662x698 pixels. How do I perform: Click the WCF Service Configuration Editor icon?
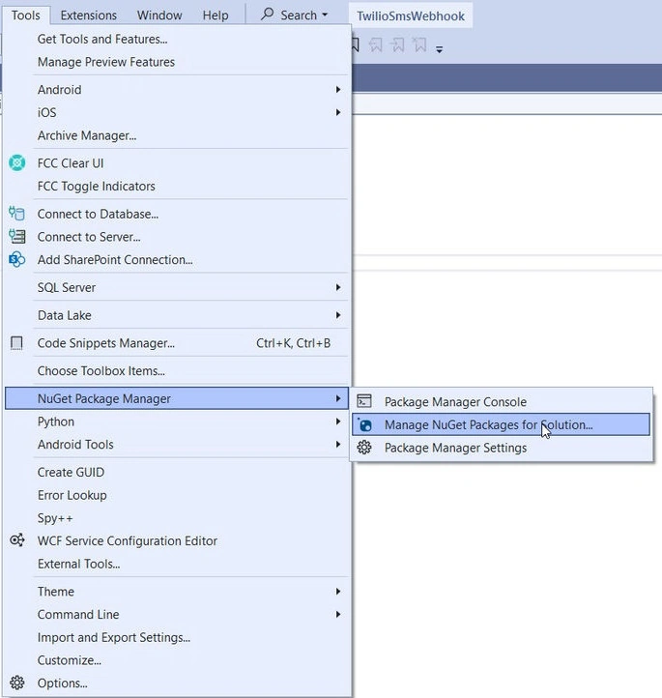point(16,540)
